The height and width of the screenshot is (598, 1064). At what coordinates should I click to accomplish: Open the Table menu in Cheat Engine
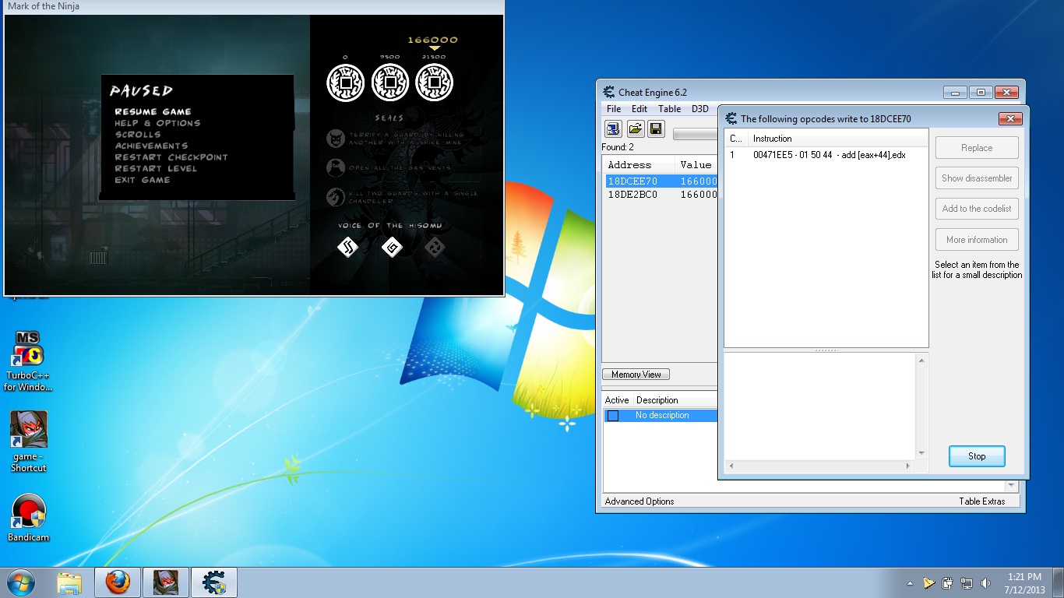669,109
